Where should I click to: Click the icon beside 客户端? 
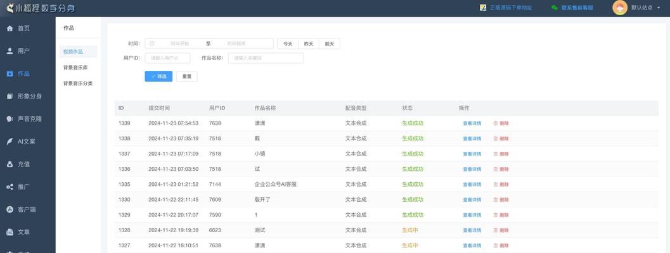10,209
